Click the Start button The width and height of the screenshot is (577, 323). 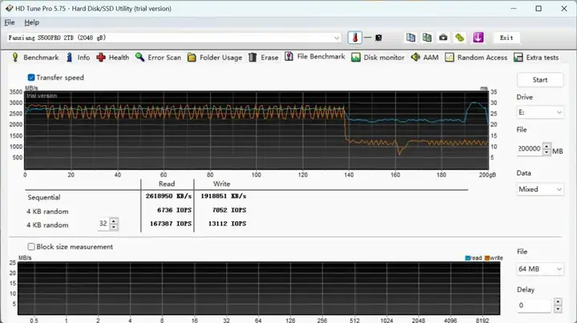click(540, 80)
